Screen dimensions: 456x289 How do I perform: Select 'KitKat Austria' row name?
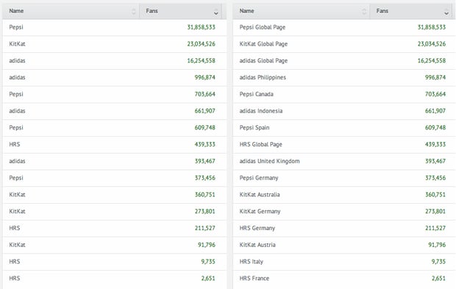tap(257, 245)
